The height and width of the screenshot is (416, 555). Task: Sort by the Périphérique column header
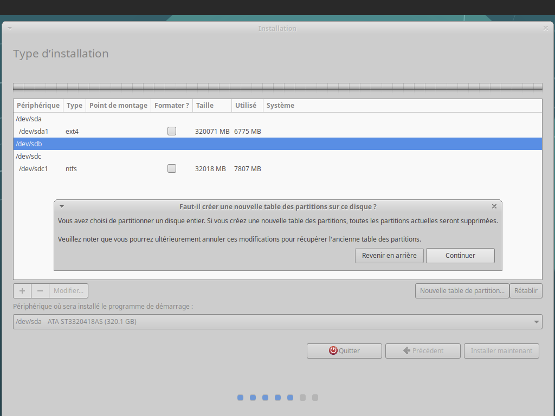38,106
